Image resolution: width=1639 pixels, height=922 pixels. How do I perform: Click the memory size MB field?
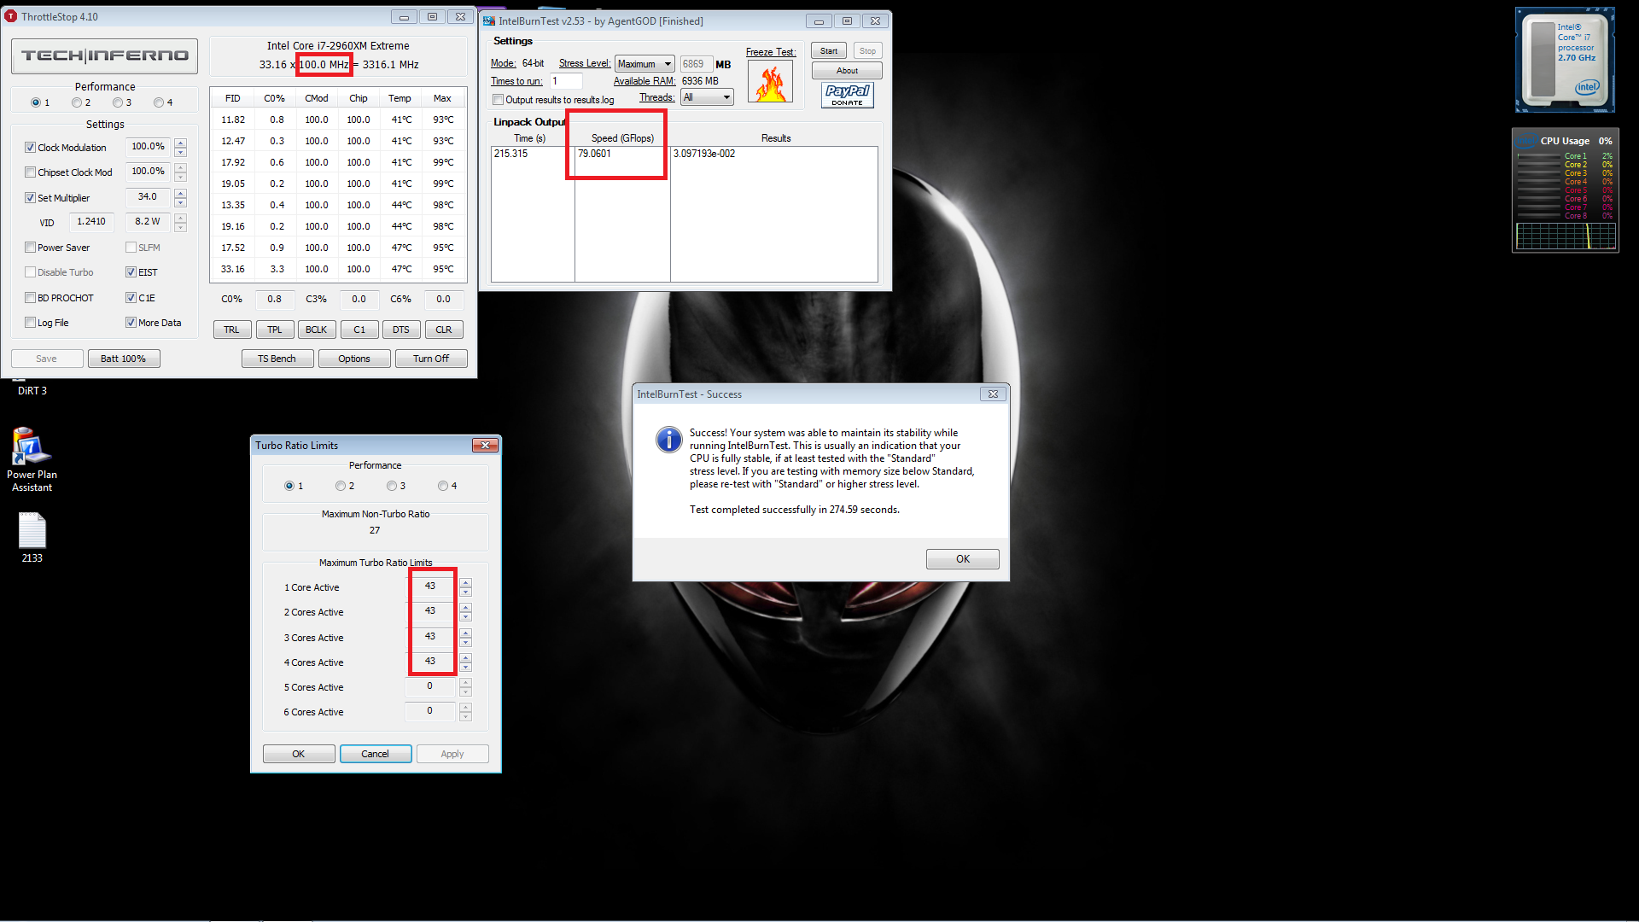click(697, 64)
